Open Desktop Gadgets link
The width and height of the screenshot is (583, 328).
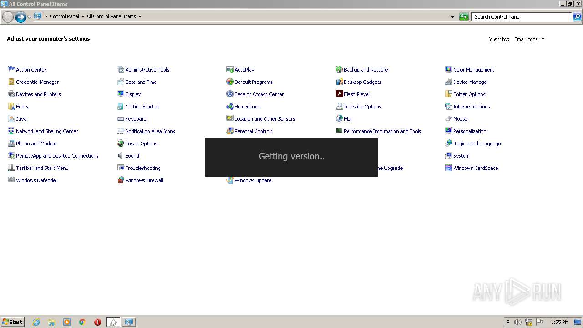(363, 82)
